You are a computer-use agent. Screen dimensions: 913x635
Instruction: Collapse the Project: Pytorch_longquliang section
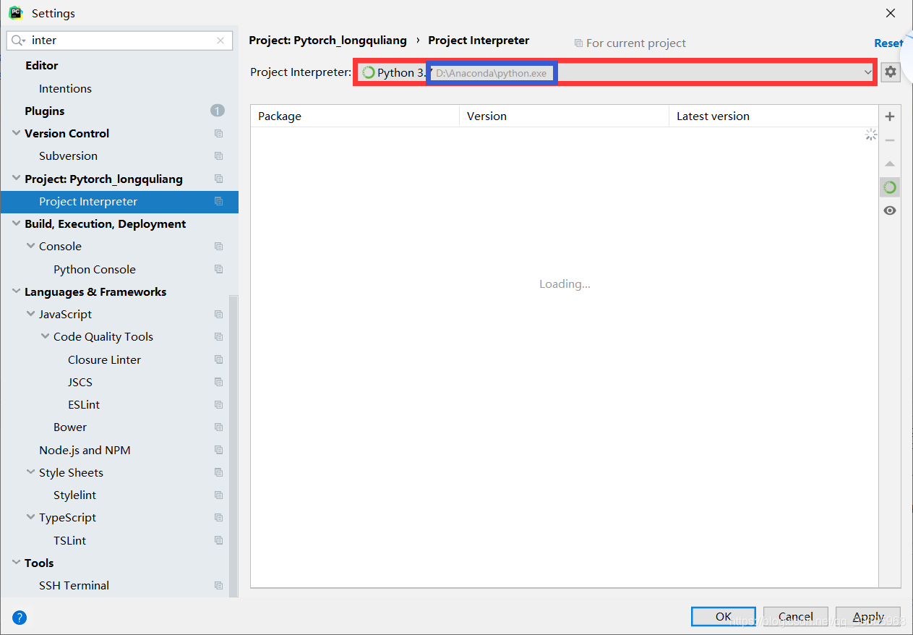point(16,179)
